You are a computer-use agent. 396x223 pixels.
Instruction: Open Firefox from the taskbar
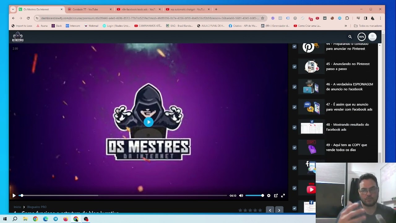(66, 219)
